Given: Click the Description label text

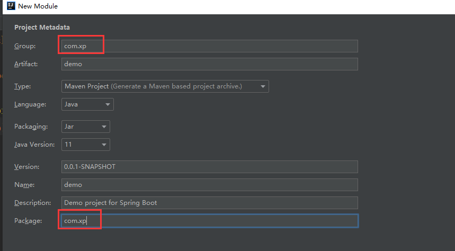Looking at the screenshot, I should [32, 203].
